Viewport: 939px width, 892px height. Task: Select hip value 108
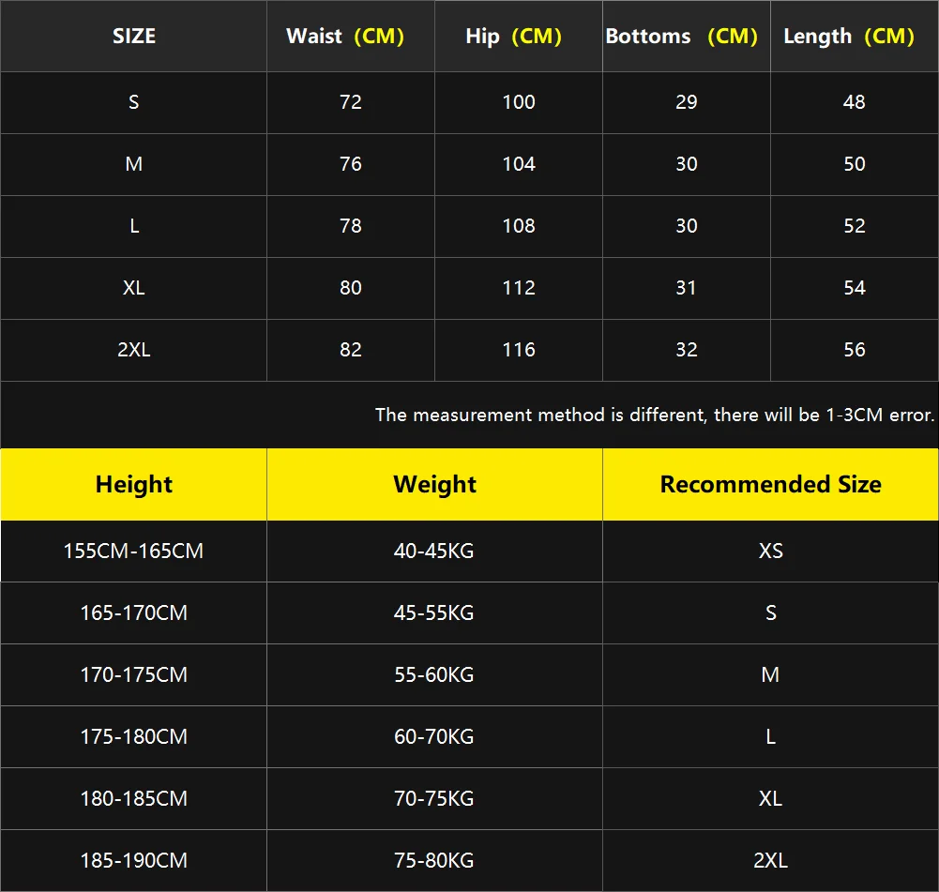click(519, 226)
